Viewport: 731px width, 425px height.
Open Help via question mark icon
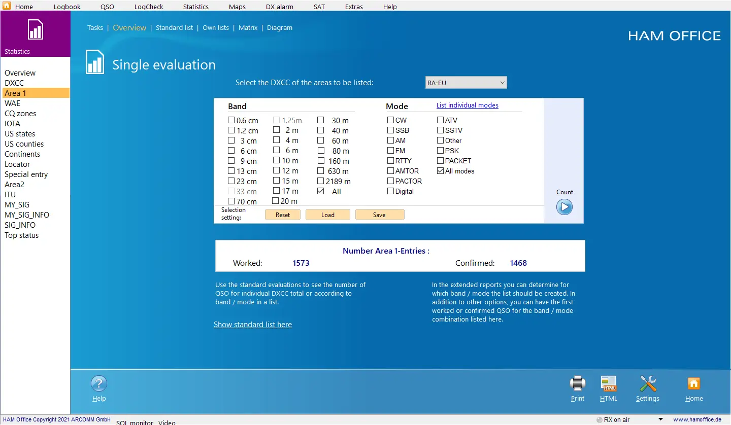[99, 384]
